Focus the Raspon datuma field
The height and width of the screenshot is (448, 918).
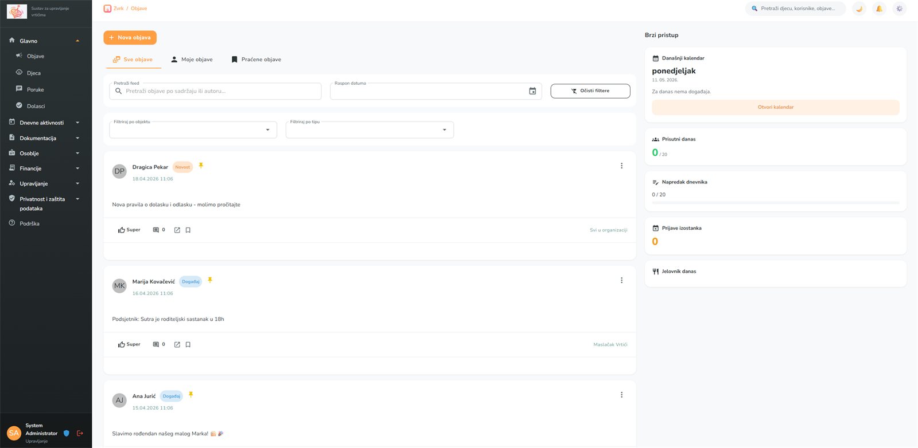pyautogui.click(x=436, y=91)
